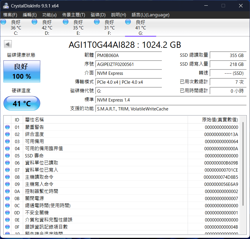
Task: Select drive E: status orb at 35 °C
Action: [66, 22]
